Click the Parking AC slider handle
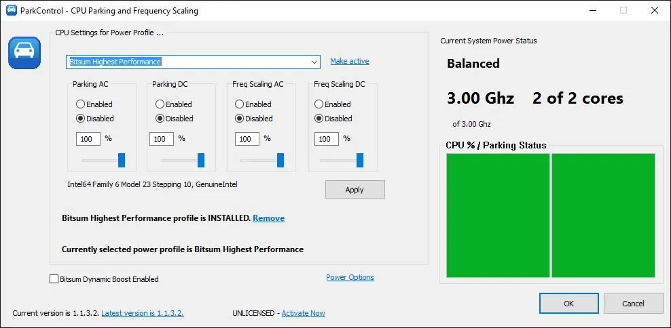Viewport: 671px width, 328px height. click(x=122, y=160)
